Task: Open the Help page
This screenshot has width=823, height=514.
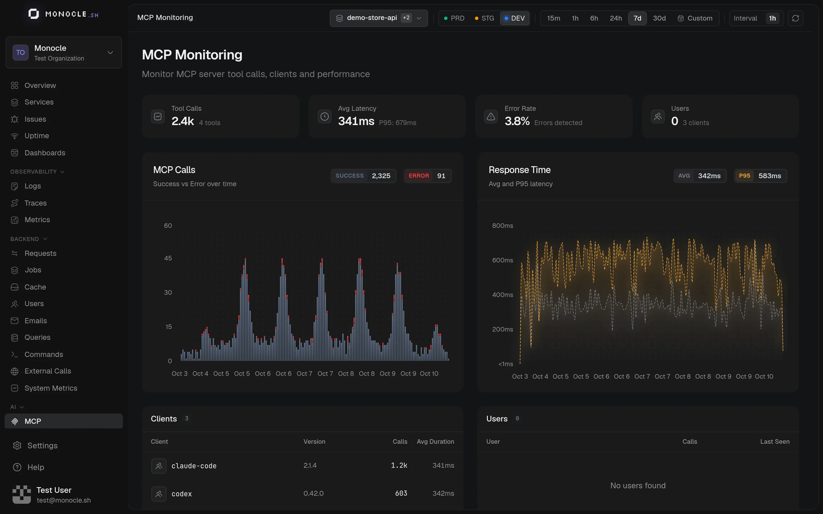Action: click(35, 467)
